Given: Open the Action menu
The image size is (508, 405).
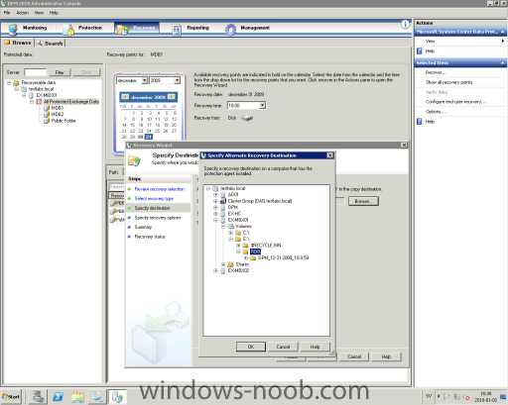Looking at the screenshot, I should pyautogui.click(x=23, y=13).
